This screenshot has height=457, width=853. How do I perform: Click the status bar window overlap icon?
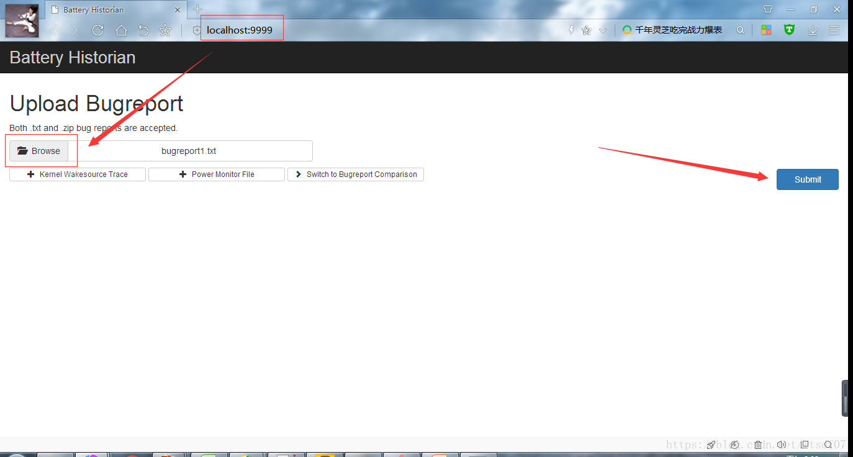pos(805,445)
